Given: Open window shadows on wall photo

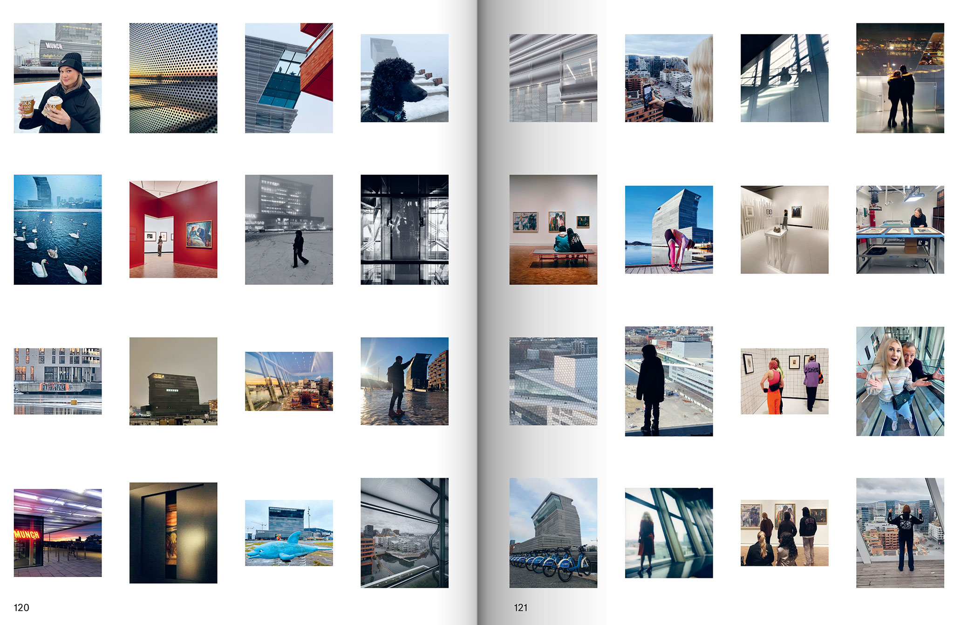Looking at the screenshot, I should [x=784, y=78].
